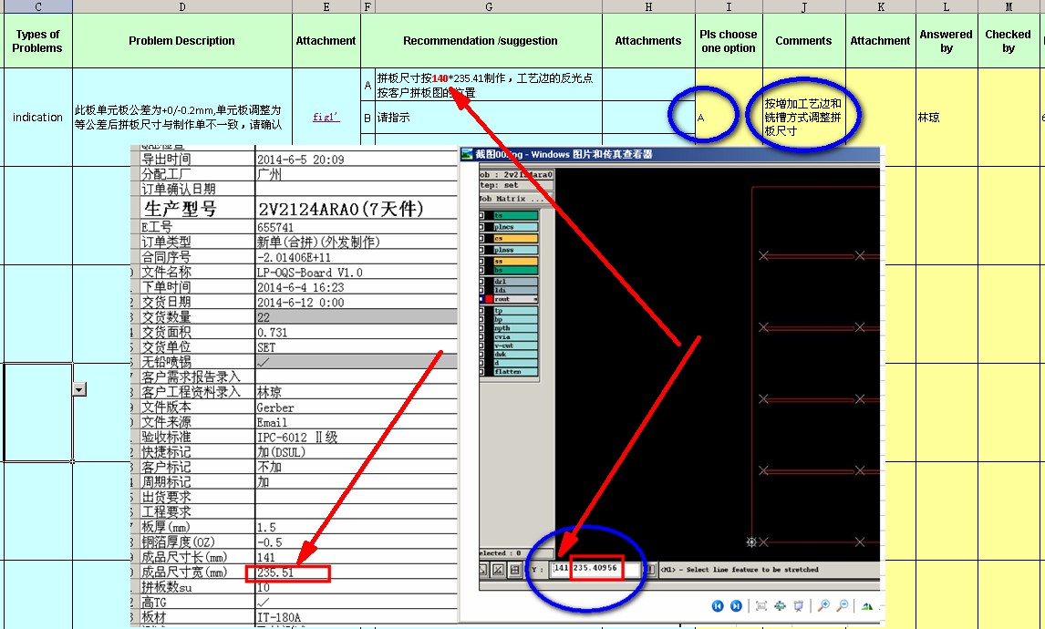Click the Types of Problems header cell
Screen dimensions: 1045x629
37,41
